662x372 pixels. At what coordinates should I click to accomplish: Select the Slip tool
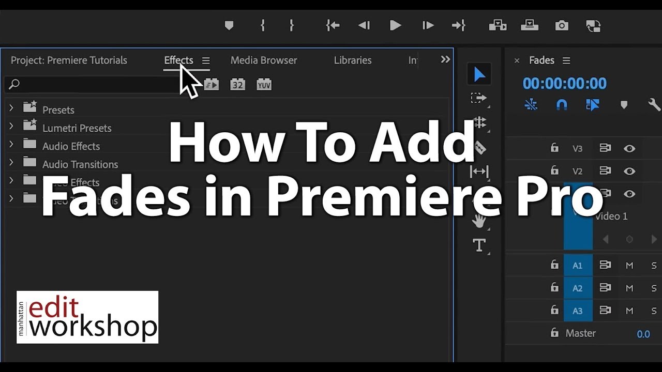point(479,172)
